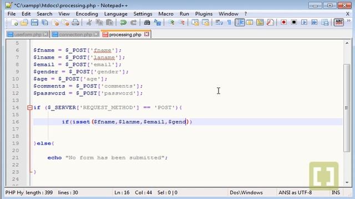This screenshot has width=355, height=199.
Task: Toggle the document map icon
Action: [x=260, y=23]
